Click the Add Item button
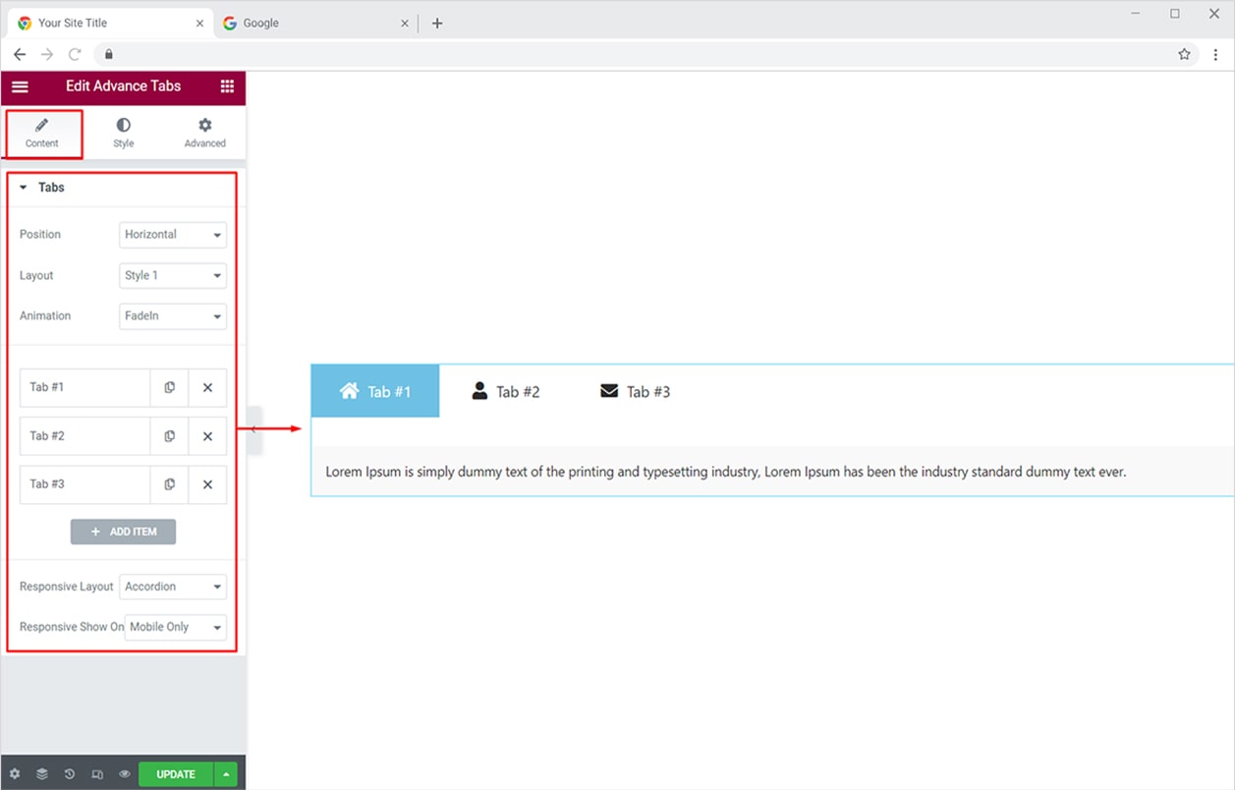 pyautogui.click(x=123, y=532)
